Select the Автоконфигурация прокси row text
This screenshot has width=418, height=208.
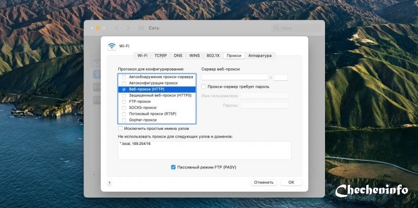coord(153,83)
